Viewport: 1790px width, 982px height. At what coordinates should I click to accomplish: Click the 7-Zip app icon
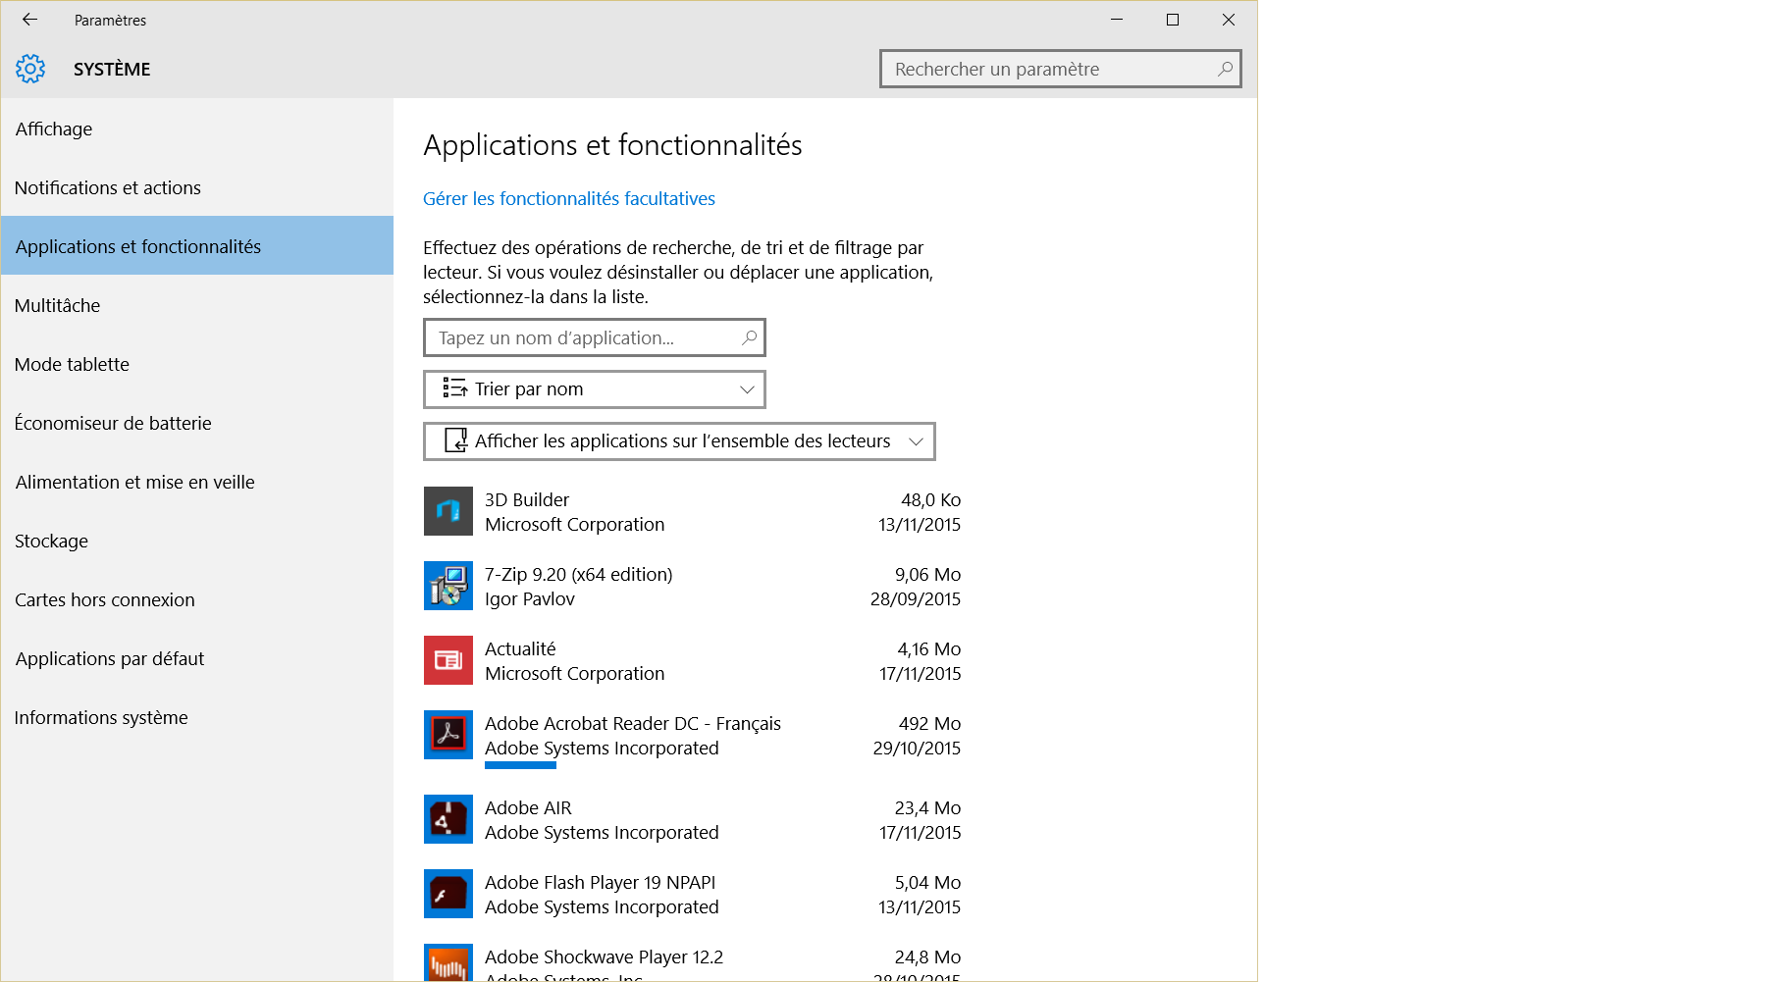(x=448, y=586)
